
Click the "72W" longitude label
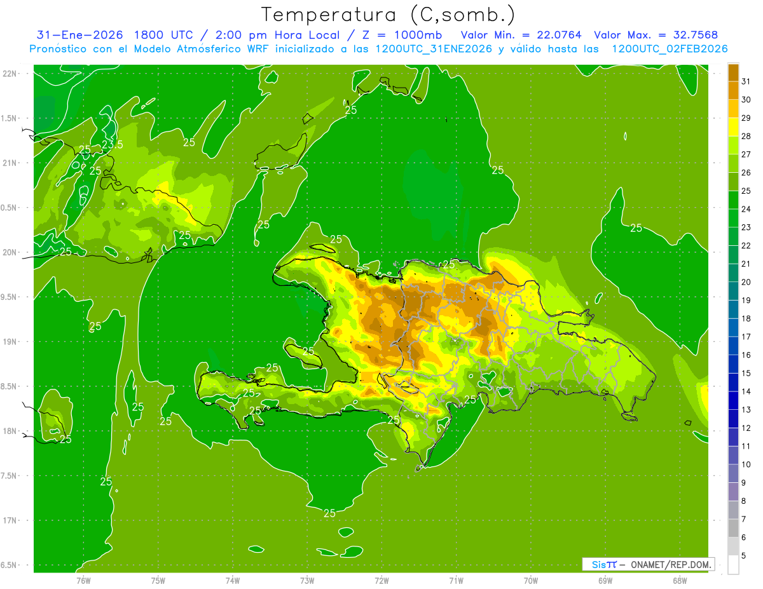pyautogui.click(x=381, y=580)
